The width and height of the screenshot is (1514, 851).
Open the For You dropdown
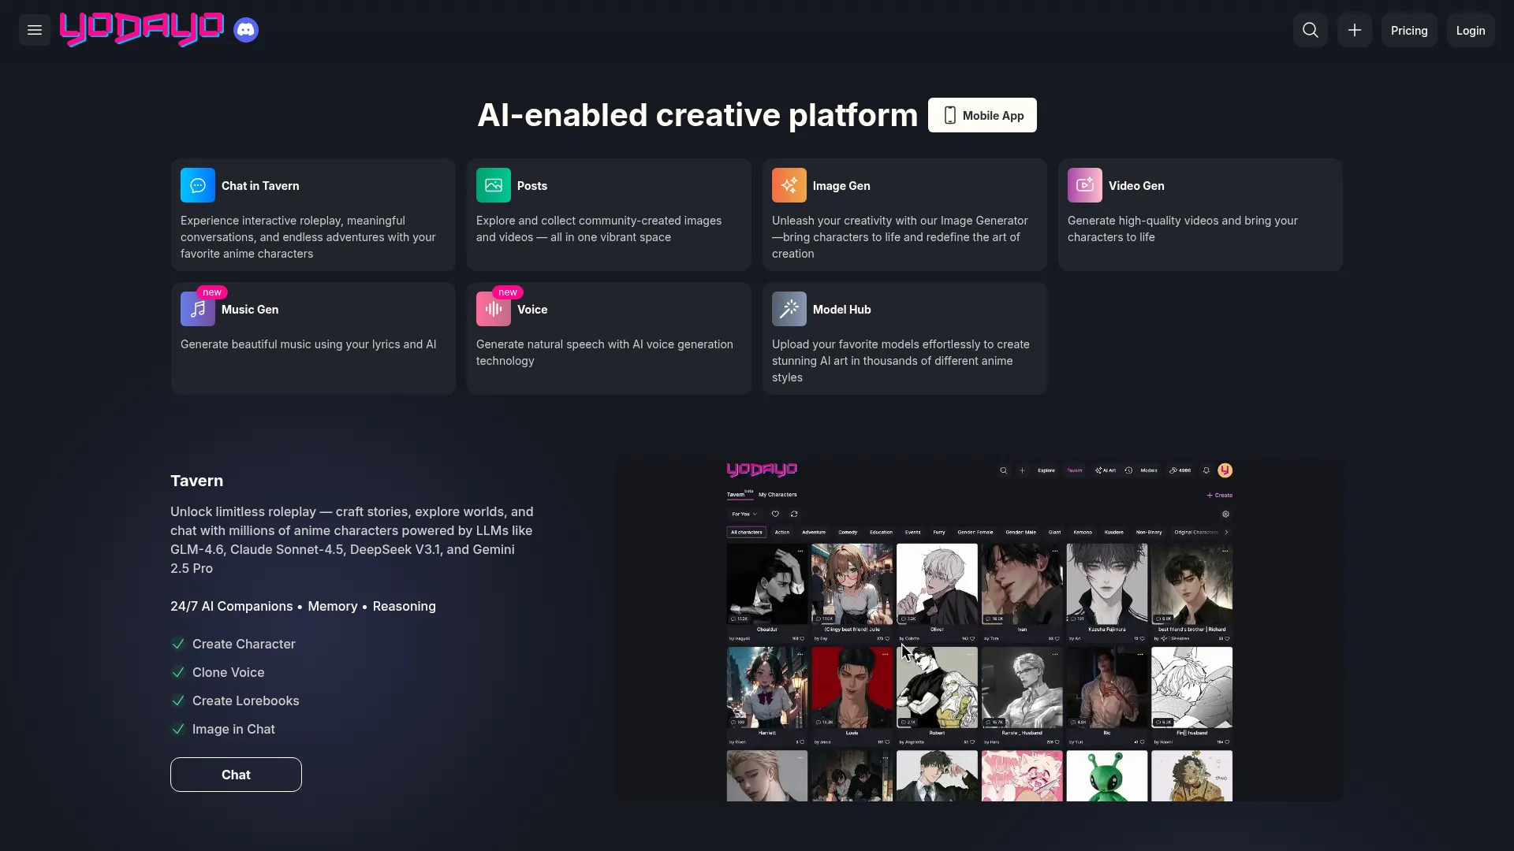(744, 514)
